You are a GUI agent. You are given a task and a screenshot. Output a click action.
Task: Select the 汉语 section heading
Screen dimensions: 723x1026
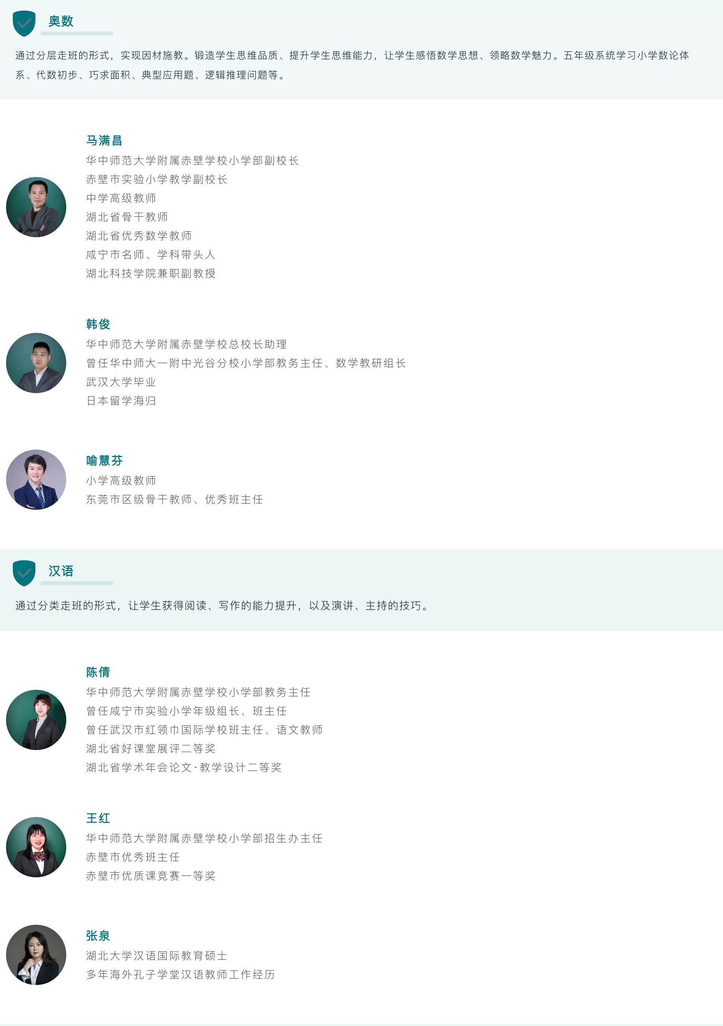point(61,571)
